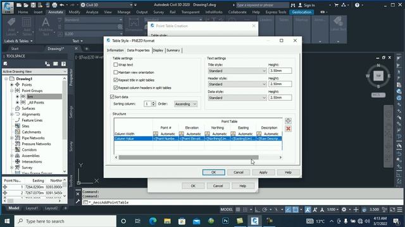This screenshot has width=405, height=227.
Task: Delete column with the red X icon
Action: [x=288, y=129]
